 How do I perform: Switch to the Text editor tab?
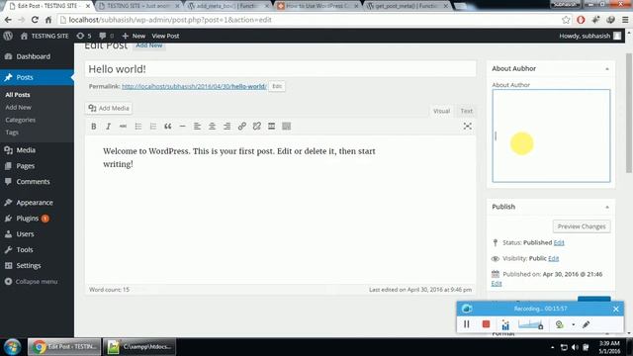[x=466, y=111]
